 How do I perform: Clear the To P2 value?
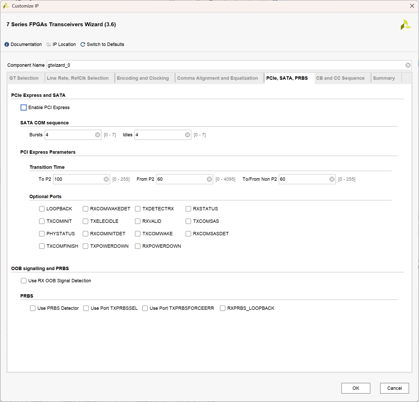(106, 179)
